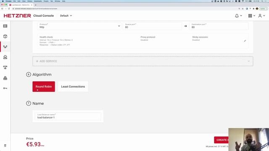Click the Hetzner logo
This screenshot has height=151, width=269.
[x=17, y=16]
